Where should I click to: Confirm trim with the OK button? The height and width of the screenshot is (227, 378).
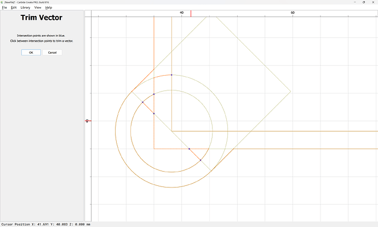[x=31, y=52]
